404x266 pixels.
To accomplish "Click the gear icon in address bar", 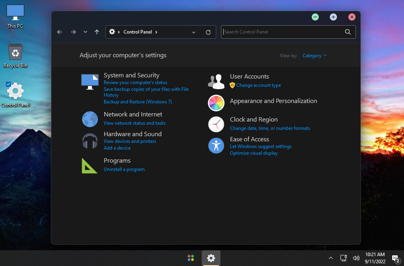I will pyautogui.click(x=112, y=32).
